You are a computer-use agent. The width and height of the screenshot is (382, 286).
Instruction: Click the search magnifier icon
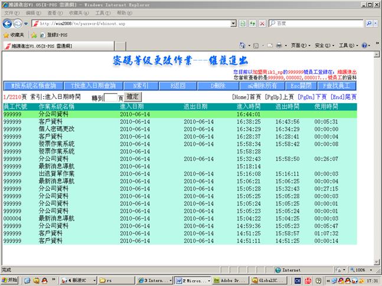point(368,24)
